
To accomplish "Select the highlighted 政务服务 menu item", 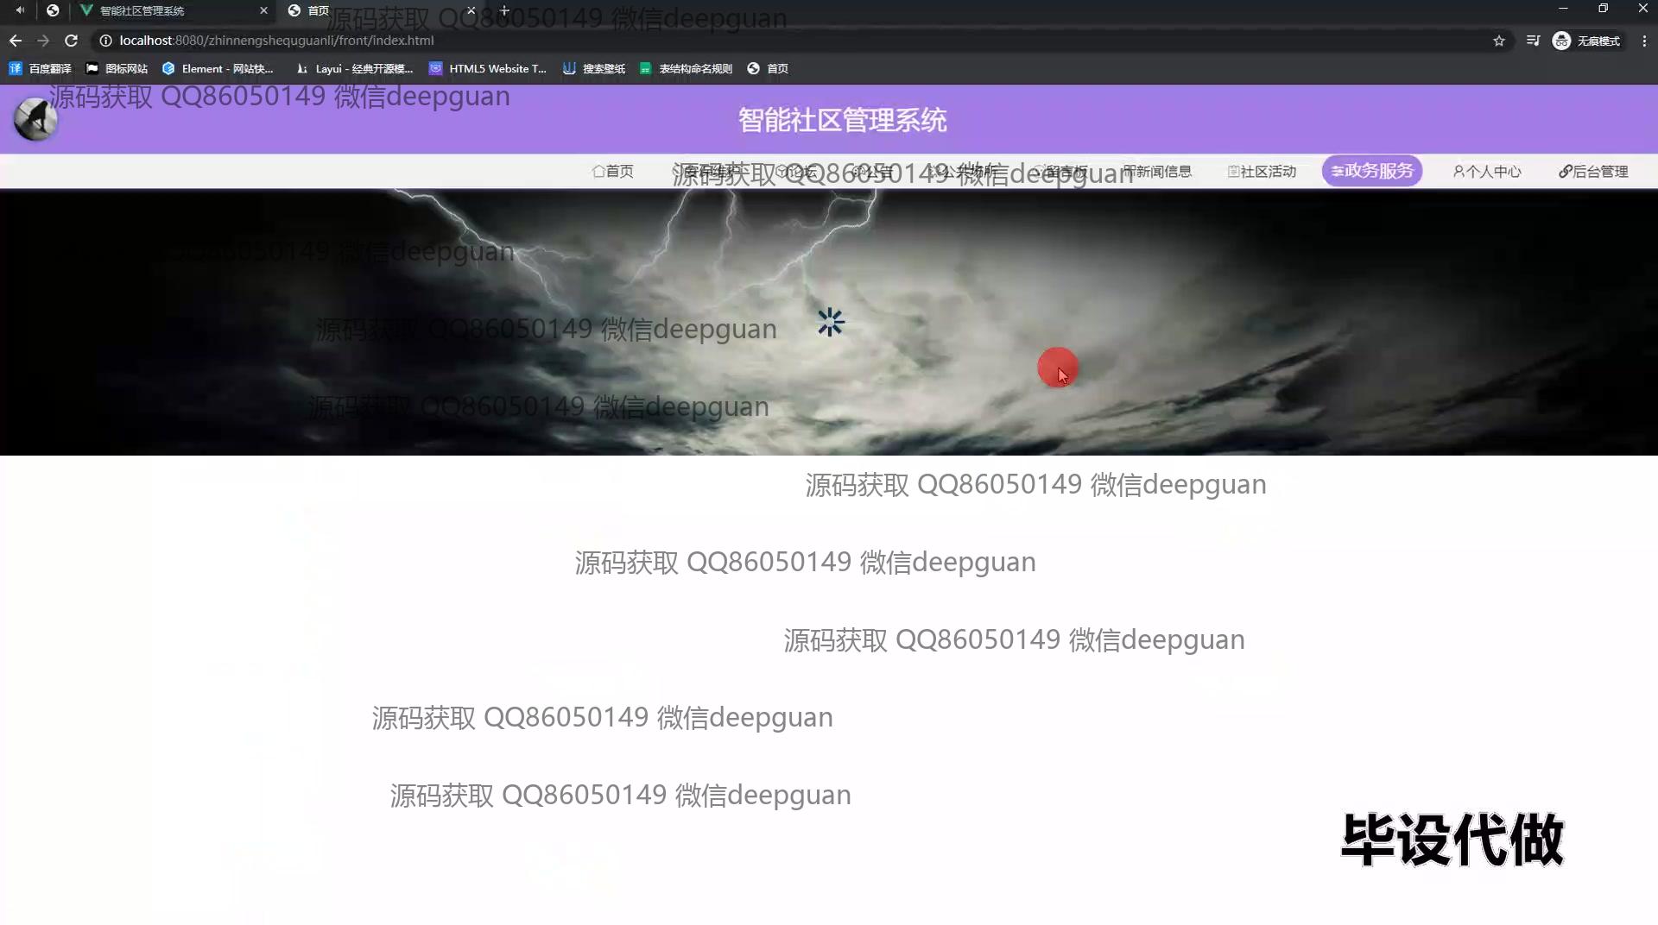I will click(1371, 171).
